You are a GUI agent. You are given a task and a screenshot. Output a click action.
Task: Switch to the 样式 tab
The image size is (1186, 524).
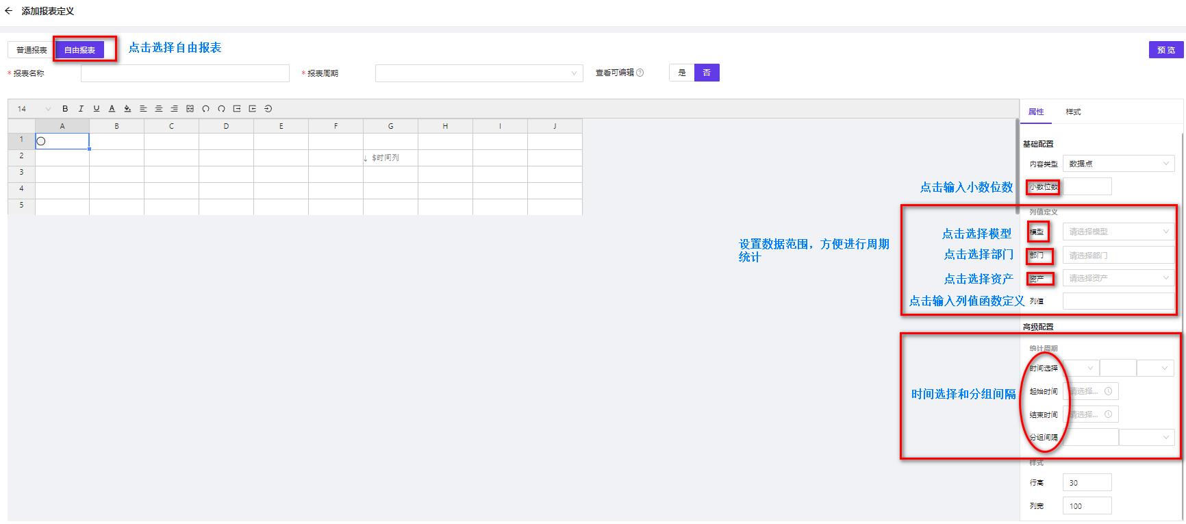[1073, 112]
